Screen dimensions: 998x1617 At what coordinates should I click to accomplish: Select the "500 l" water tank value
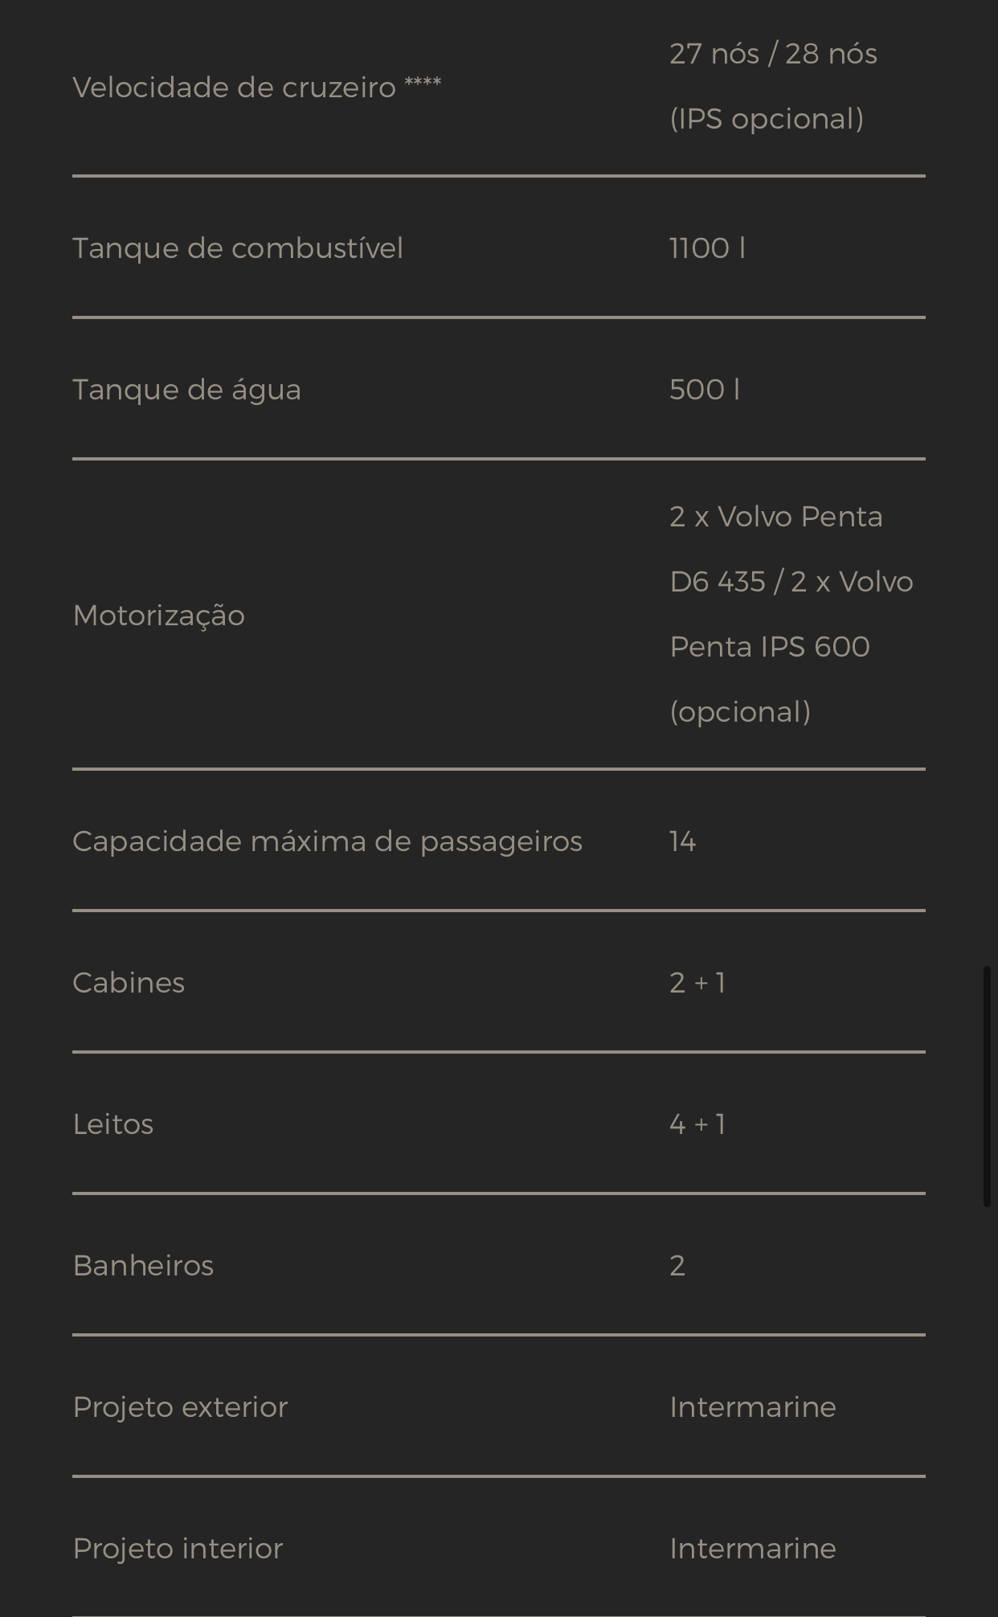704,390
